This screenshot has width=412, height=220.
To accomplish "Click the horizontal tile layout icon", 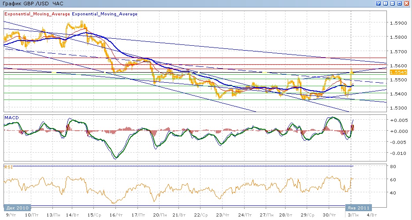I will pos(393,4).
